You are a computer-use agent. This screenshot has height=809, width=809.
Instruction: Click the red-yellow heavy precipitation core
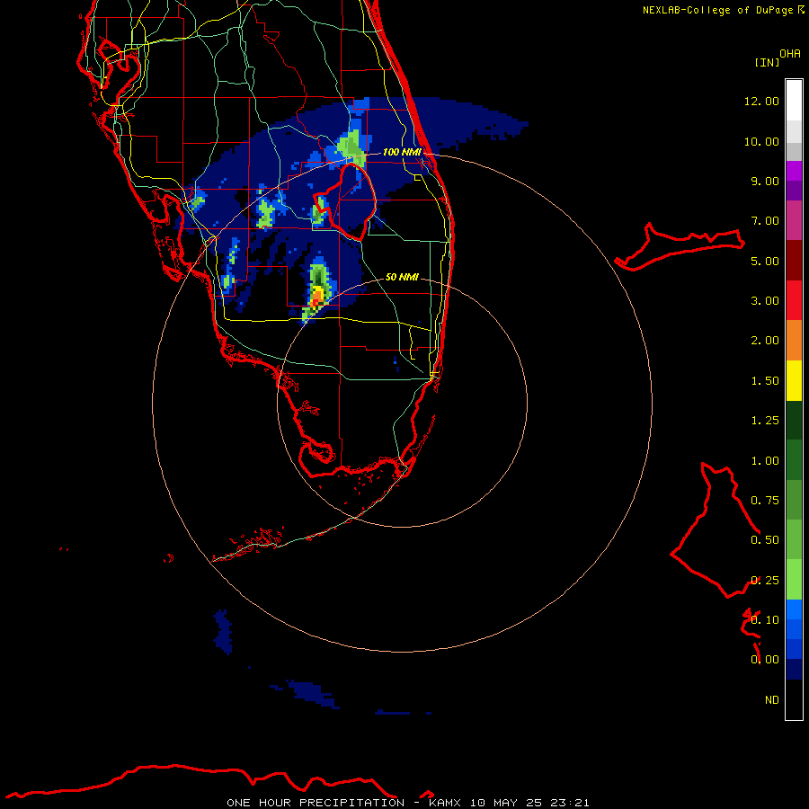[316, 297]
